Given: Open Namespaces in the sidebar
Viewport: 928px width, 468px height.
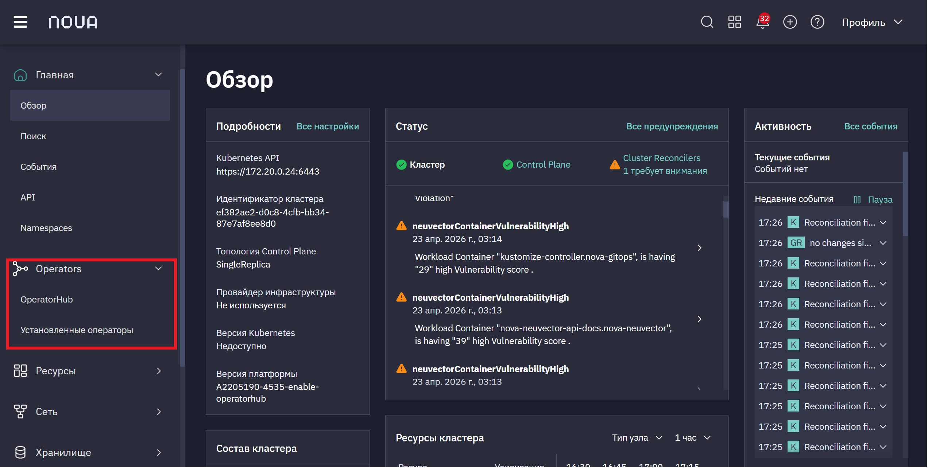Looking at the screenshot, I should pyautogui.click(x=90, y=228).
